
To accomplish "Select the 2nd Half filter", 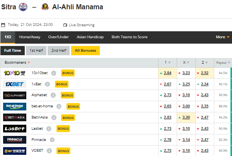I will tap(59, 51).
